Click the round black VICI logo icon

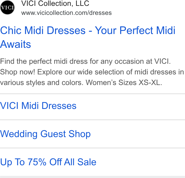(7, 7)
